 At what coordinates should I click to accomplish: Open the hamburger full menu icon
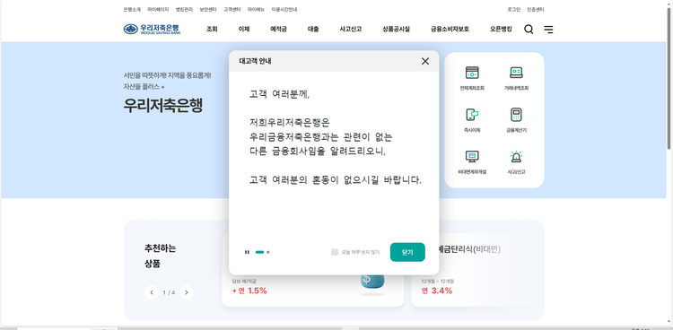tap(548, 30)
